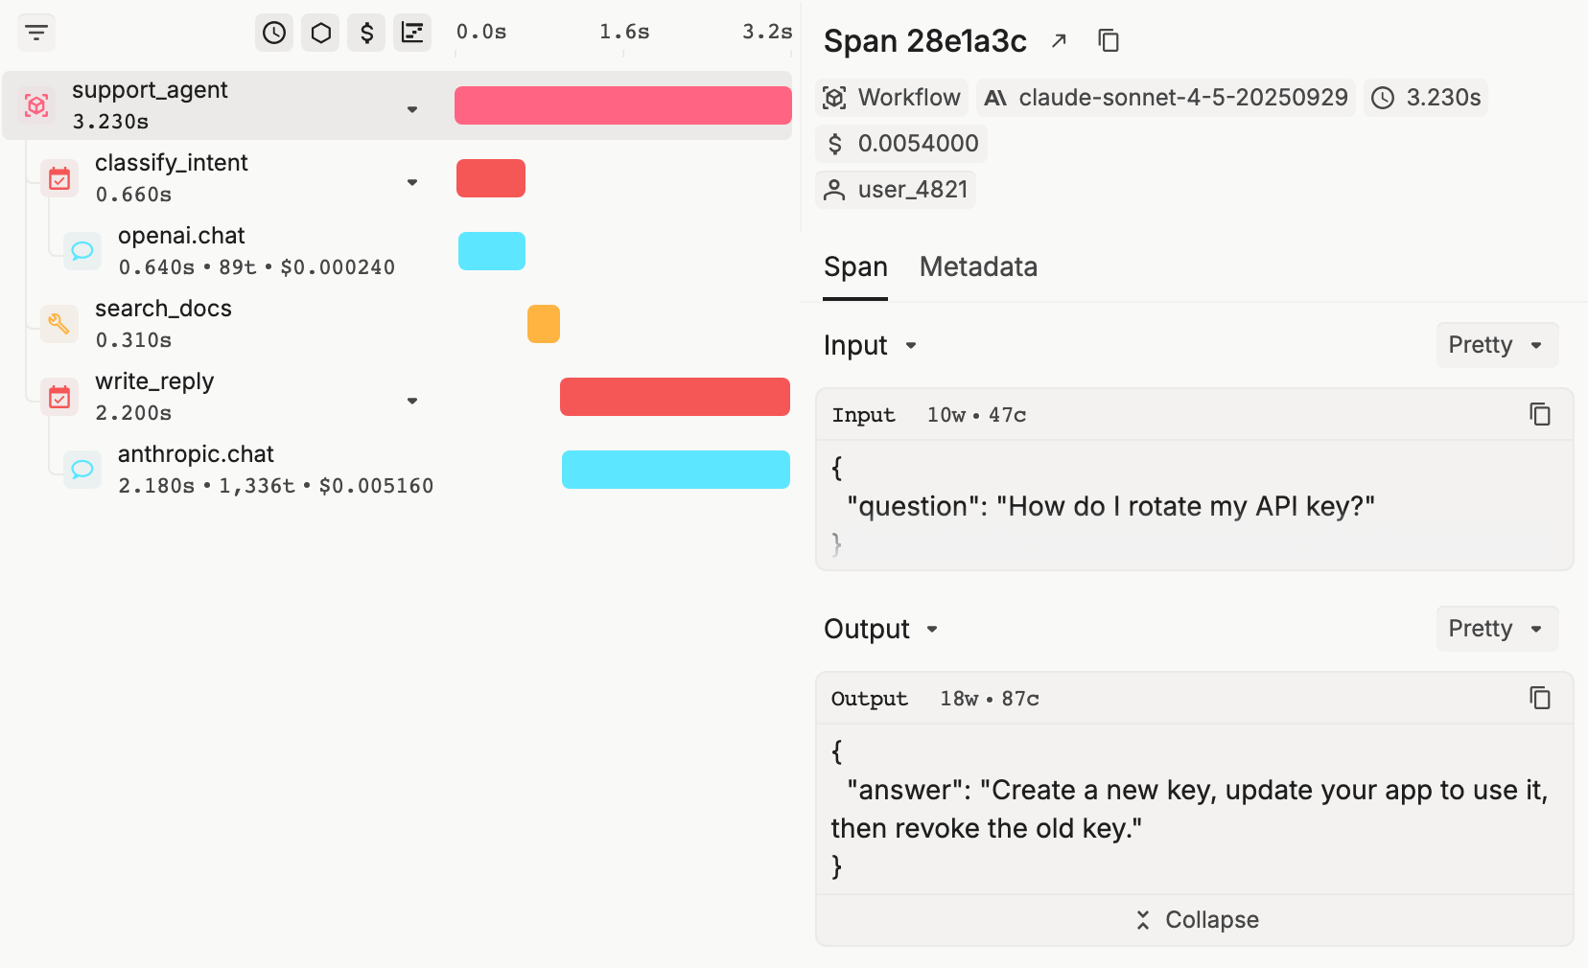The image size is (1588, 968).
Task: Click the Workflow type badge
Action: tap(892, 98)
